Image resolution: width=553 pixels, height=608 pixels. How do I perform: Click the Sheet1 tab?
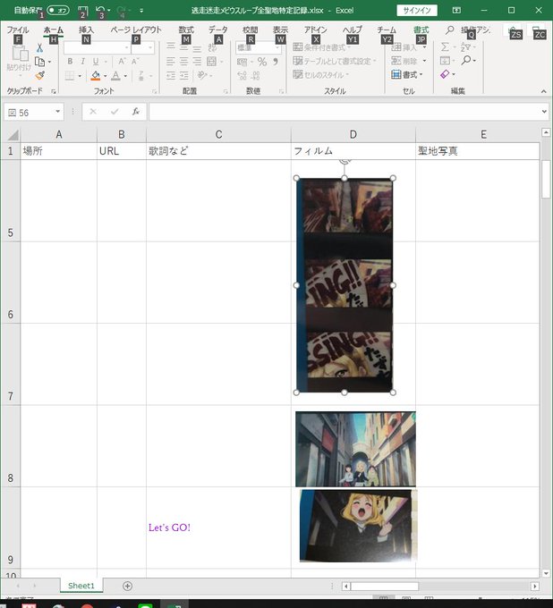click(81, 586)
